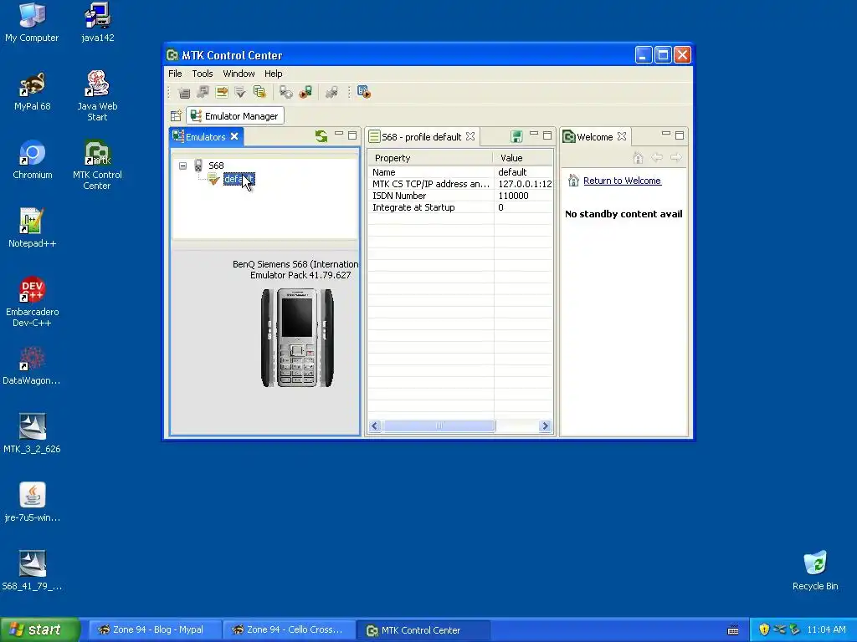Select the Emulator Manager perspective button

(x=235, y=115)
